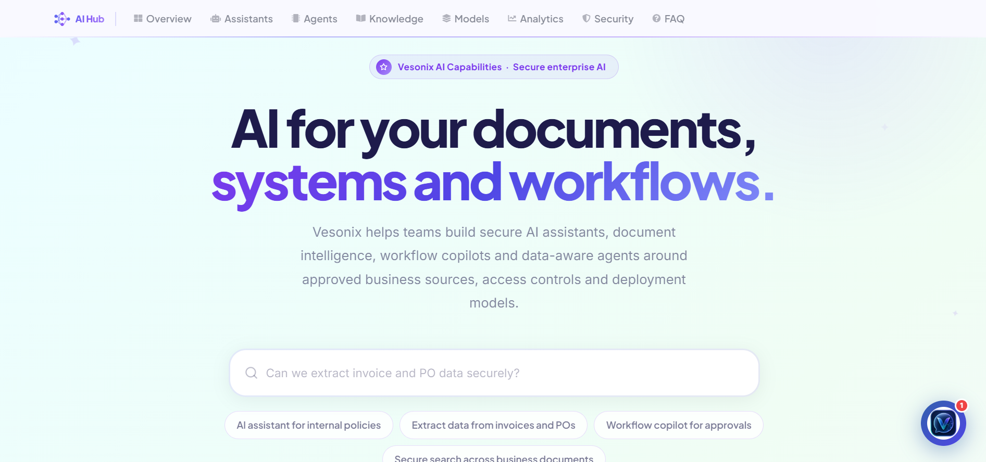
Task: Choose 'AI assistant for internal policies' suggestion
Action: (x=309, y=425)
